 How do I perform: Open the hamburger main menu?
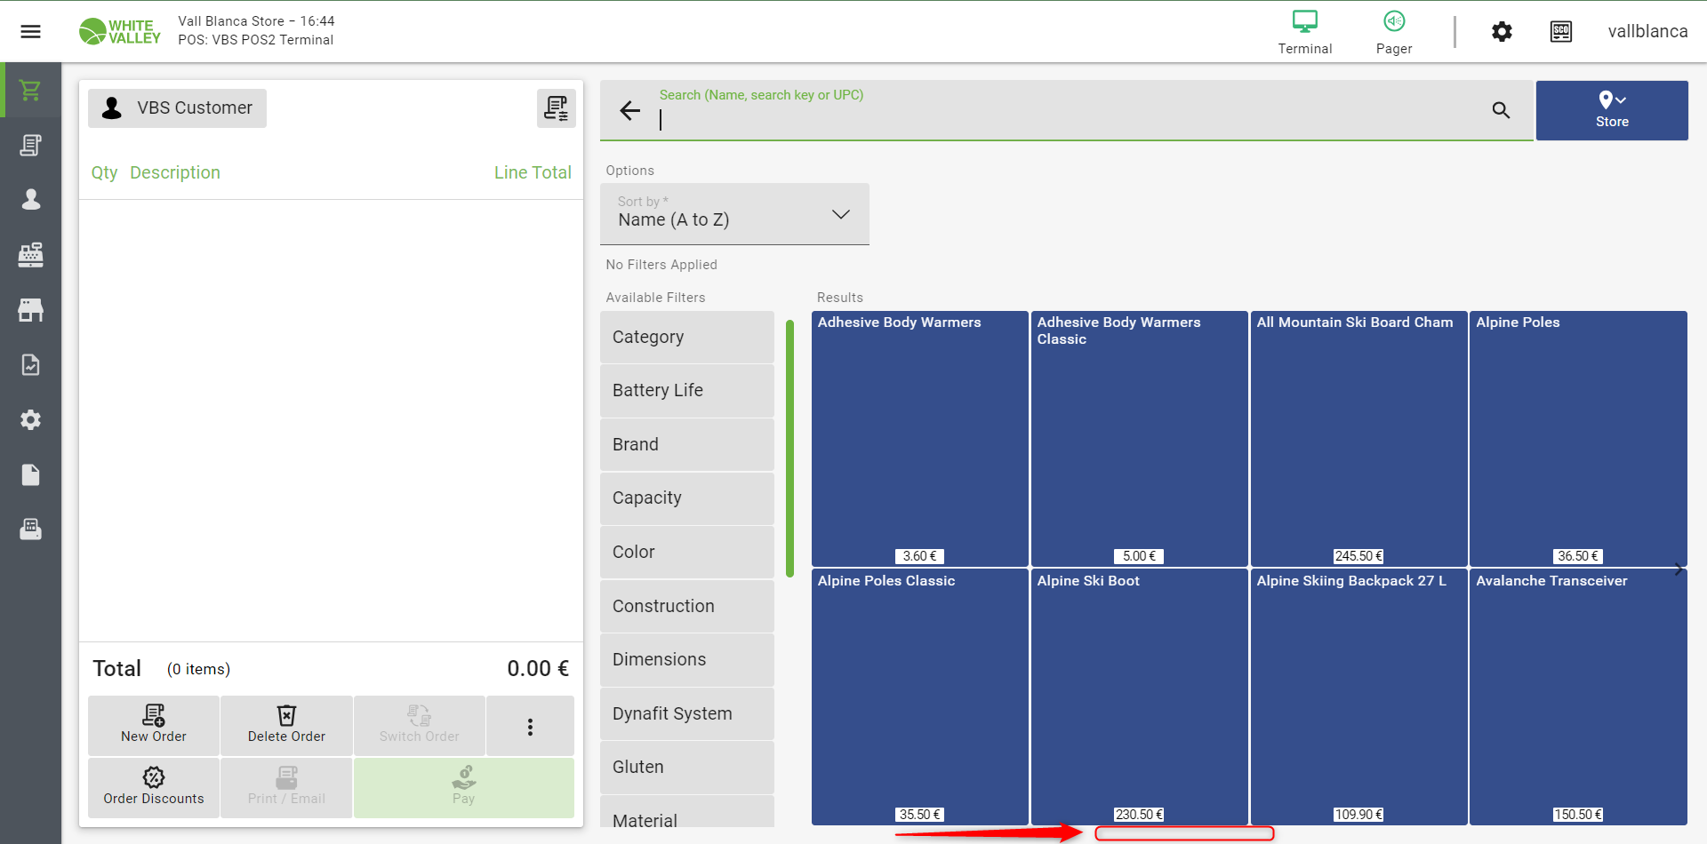pos(30,32)
